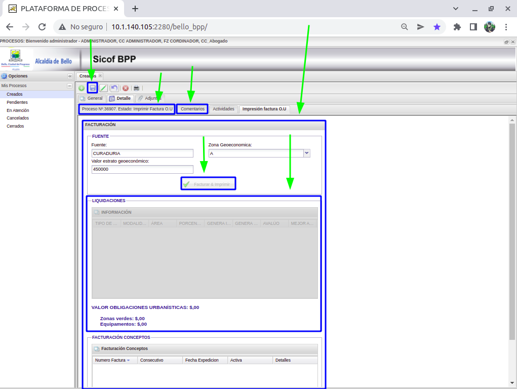Open the Zona Geoeconomica dropdown
The height and width of the screenshot is (389, 517).
306,153
